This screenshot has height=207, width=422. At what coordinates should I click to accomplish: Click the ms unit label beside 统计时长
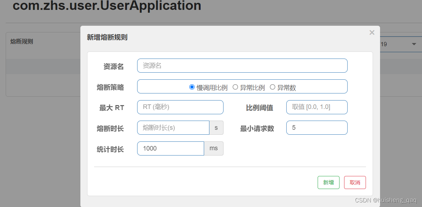[213, 148]
